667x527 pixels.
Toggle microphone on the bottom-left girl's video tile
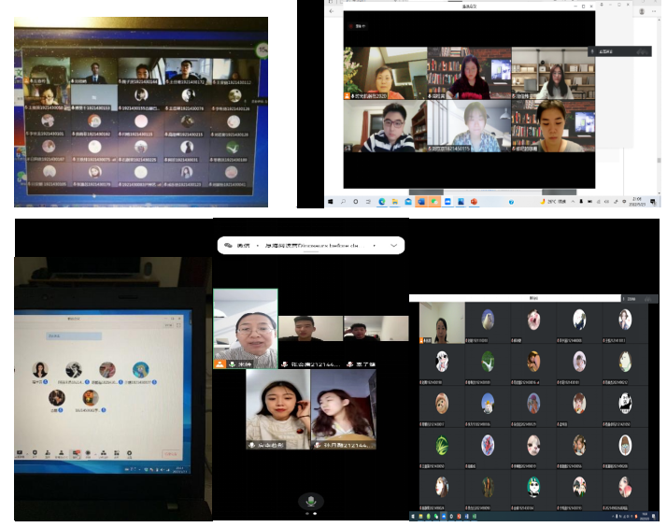click(x=252, y=445)
